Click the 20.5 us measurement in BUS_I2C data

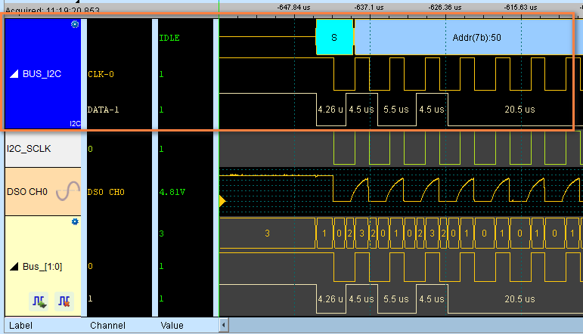pyautogui.click(x=519, y=110)
